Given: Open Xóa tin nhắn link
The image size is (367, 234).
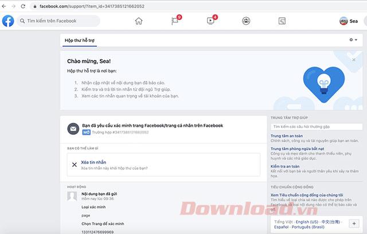Looking at the screenshot, I should 93,162.
